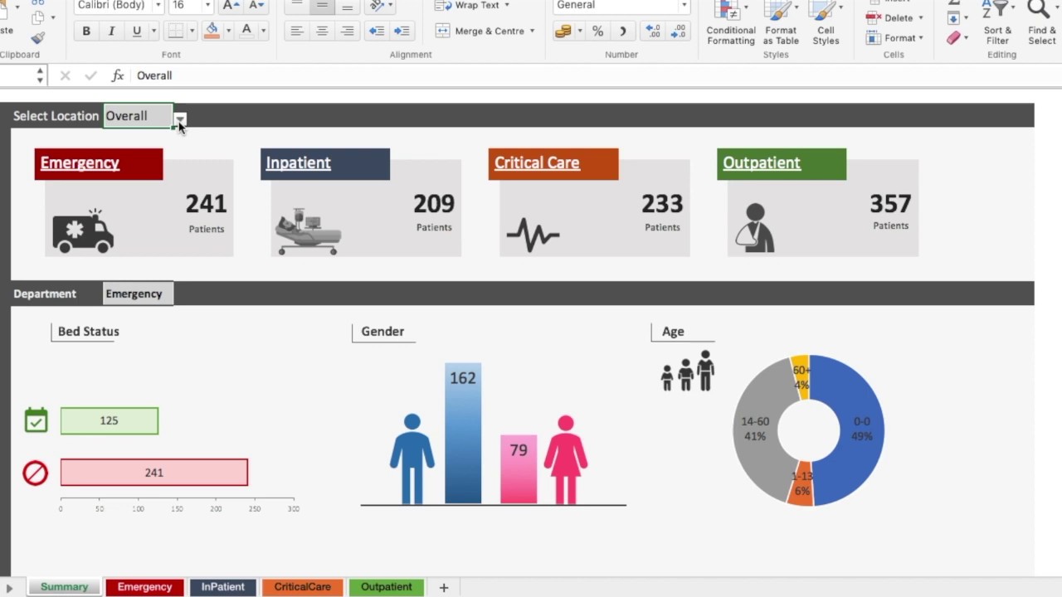Viewport: 1062px width, 597px height.
Task: Click the fx insert function button
Action: (118, 75)
